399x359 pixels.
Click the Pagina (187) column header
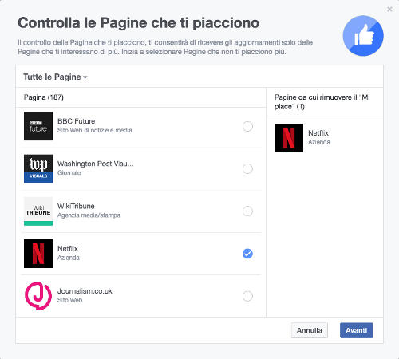point(44,97)
